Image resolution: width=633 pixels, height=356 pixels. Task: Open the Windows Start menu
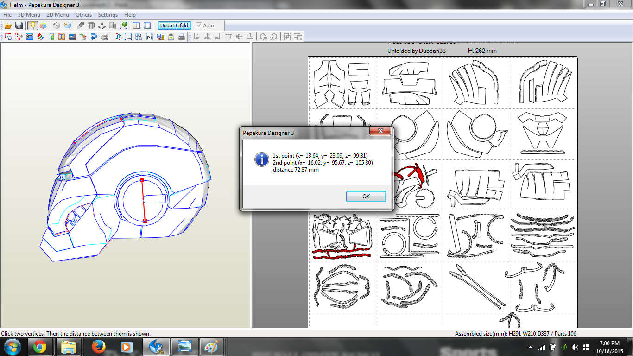12,347
